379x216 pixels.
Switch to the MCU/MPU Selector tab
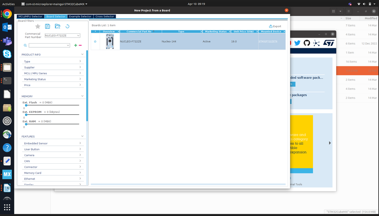point(30,16)
